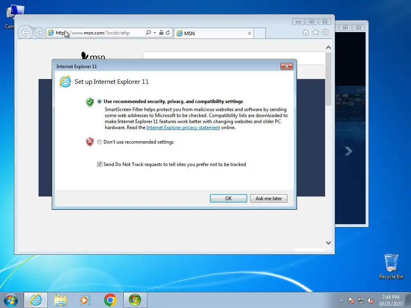Close the MSN tab
This screenshot has height=308, width=411.
(x=250, y=33)
